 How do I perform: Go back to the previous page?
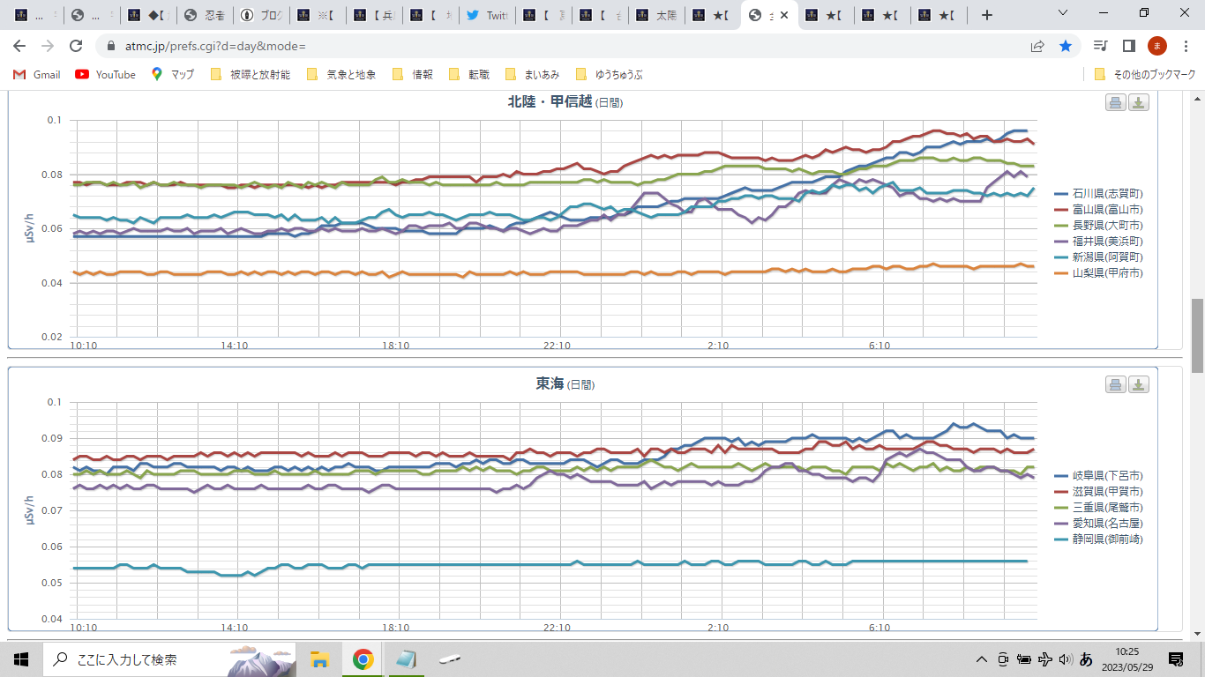click(x=19, y=46)
